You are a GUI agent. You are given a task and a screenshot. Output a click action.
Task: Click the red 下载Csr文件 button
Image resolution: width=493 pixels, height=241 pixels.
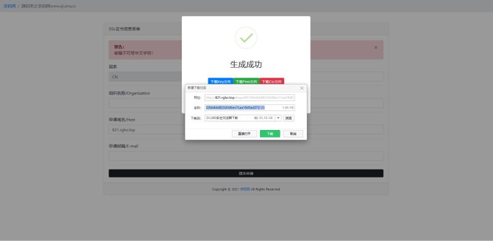pyautogui.click(x=272, y=81)
